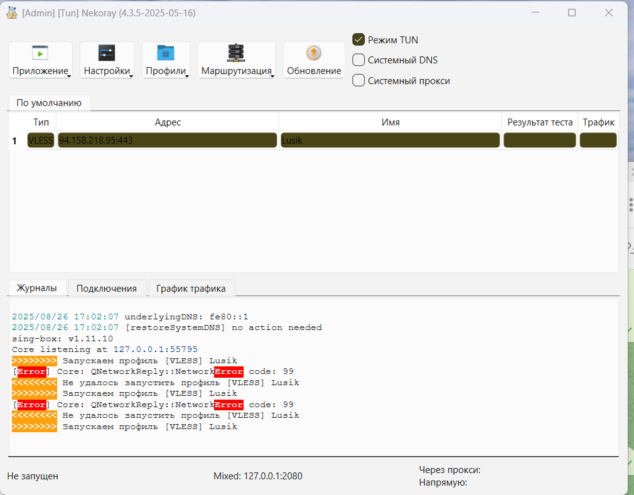Open Маршрутизация server rack icon
Screen dimensions: 634x495
click(236, 53)
